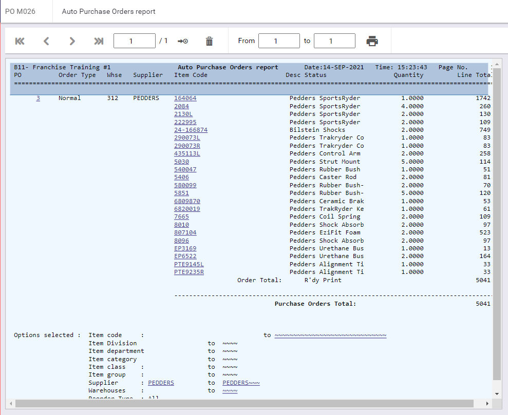Screen dimensions: 508x415
Task: Click the go-to-page arrow icon
Action: (183, 41)
